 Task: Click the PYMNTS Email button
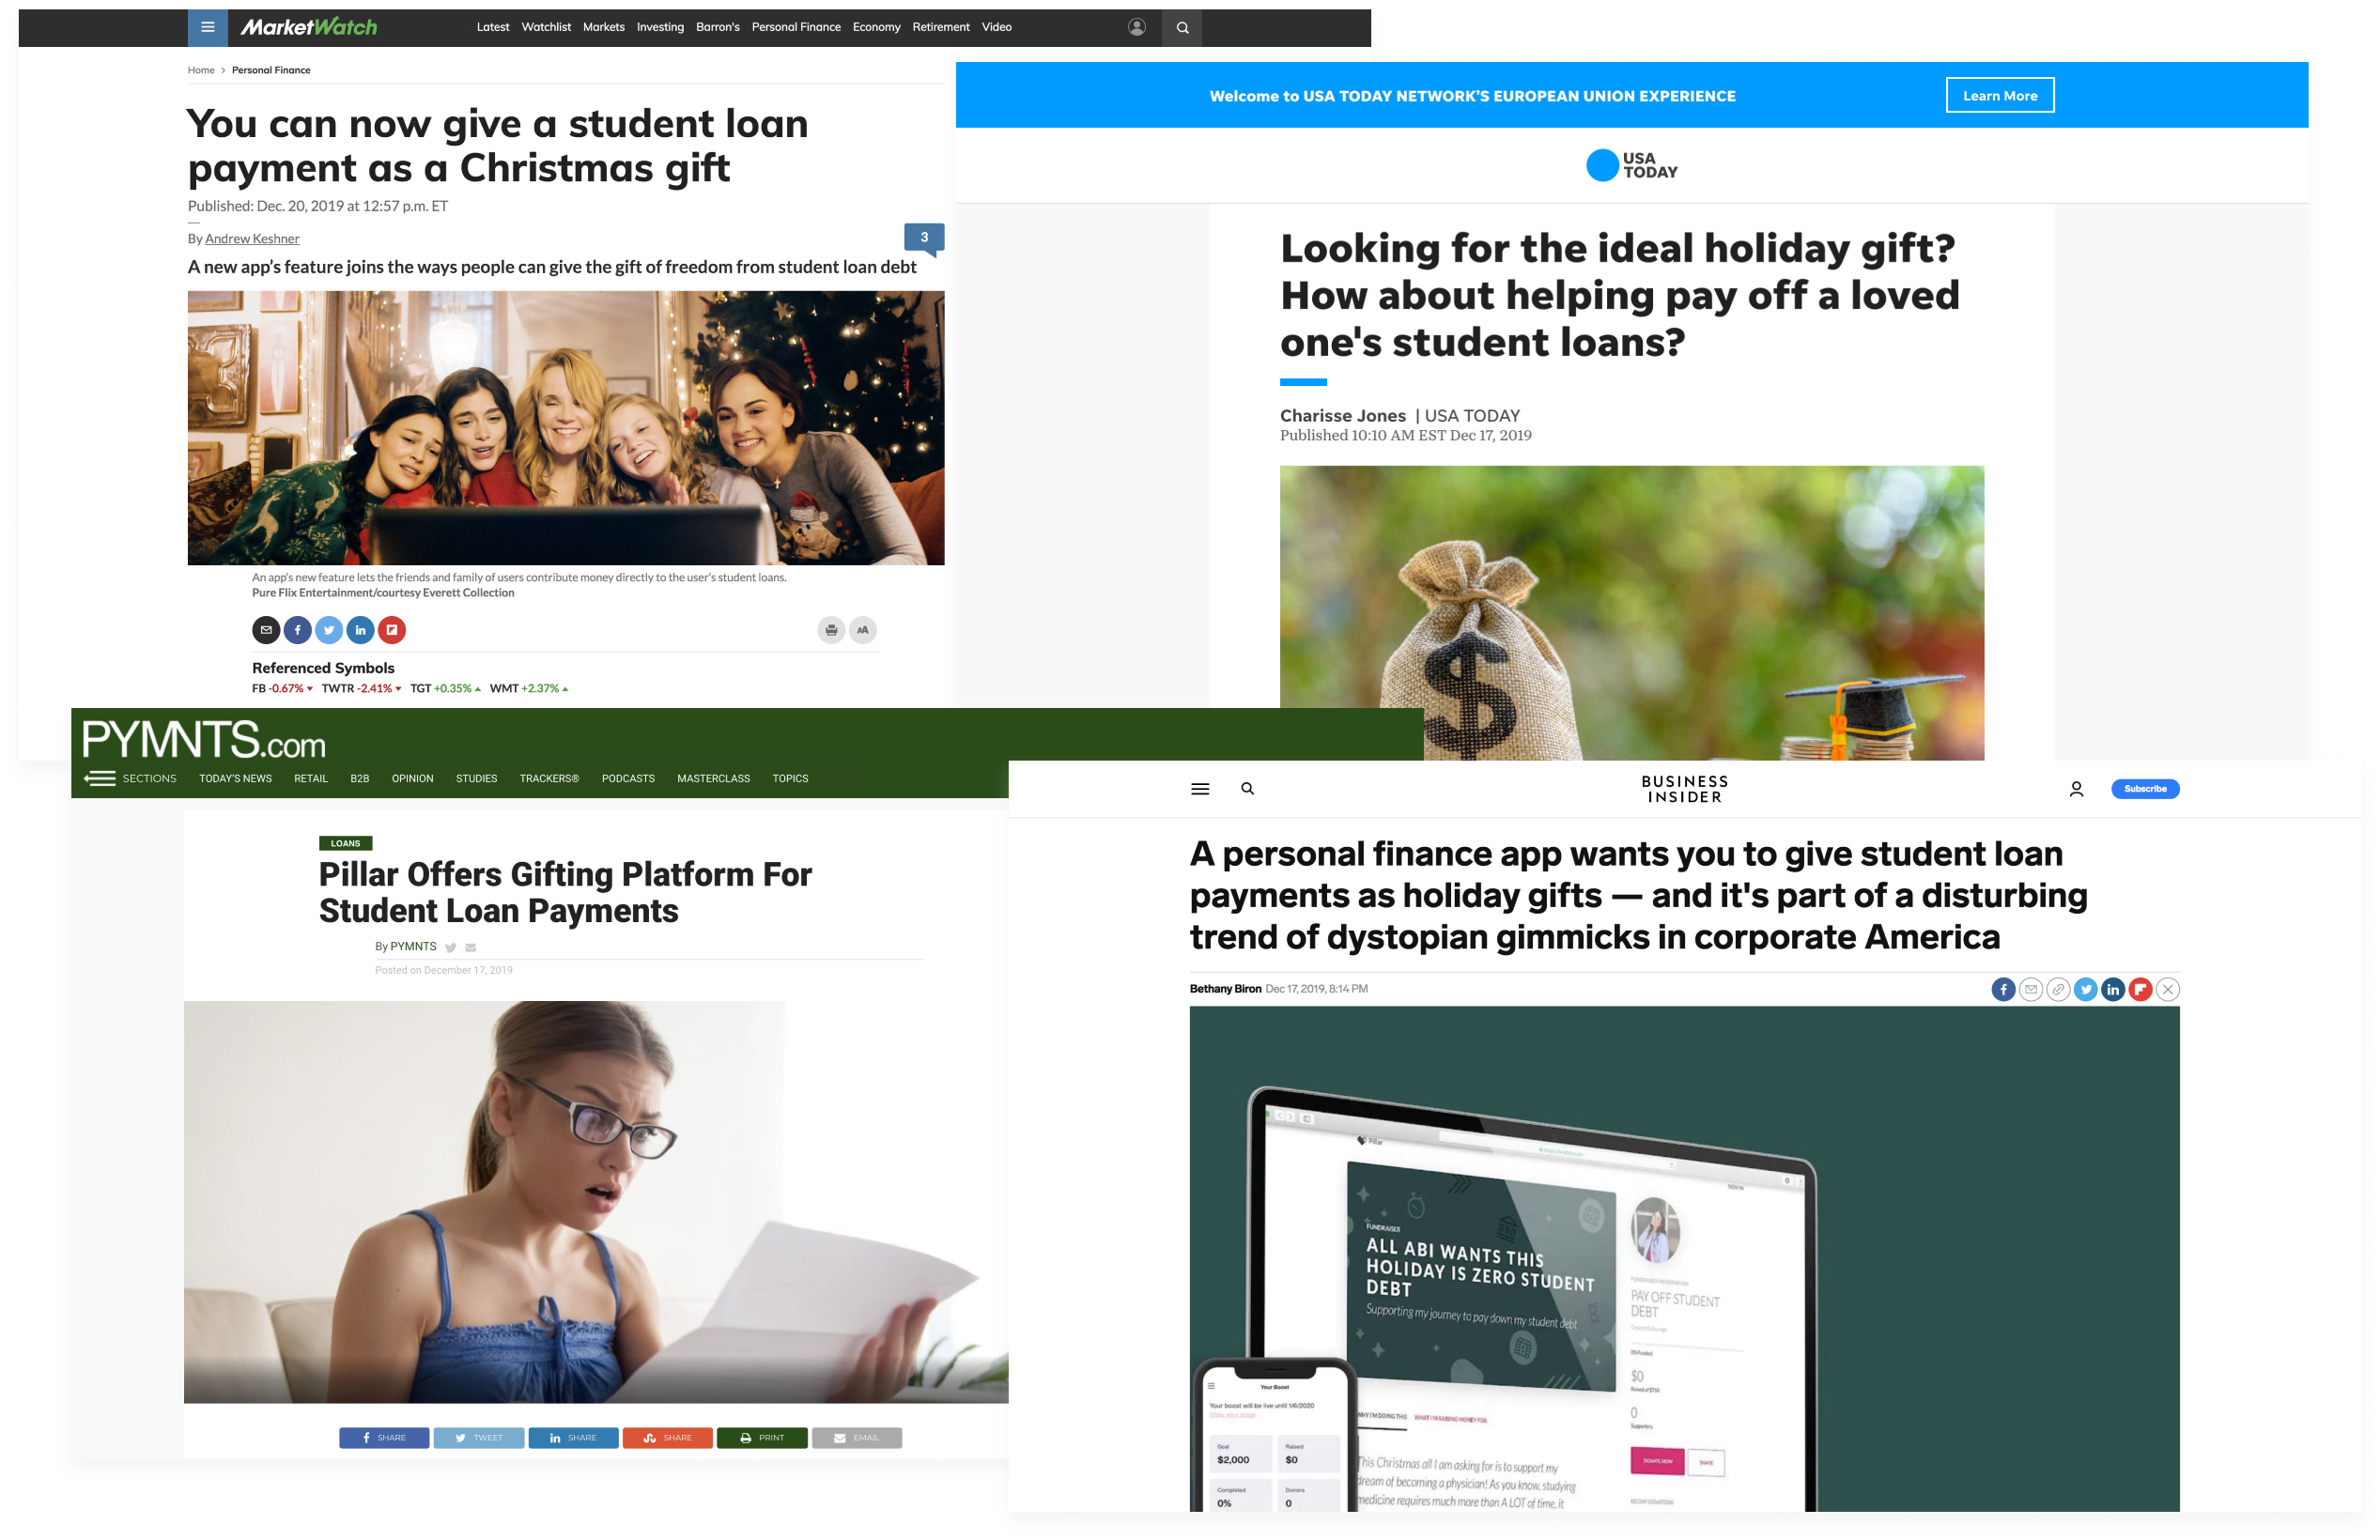click(x=857, y=1438)
